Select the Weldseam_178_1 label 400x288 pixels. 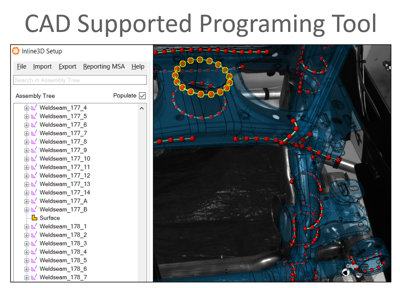(63, 227)
